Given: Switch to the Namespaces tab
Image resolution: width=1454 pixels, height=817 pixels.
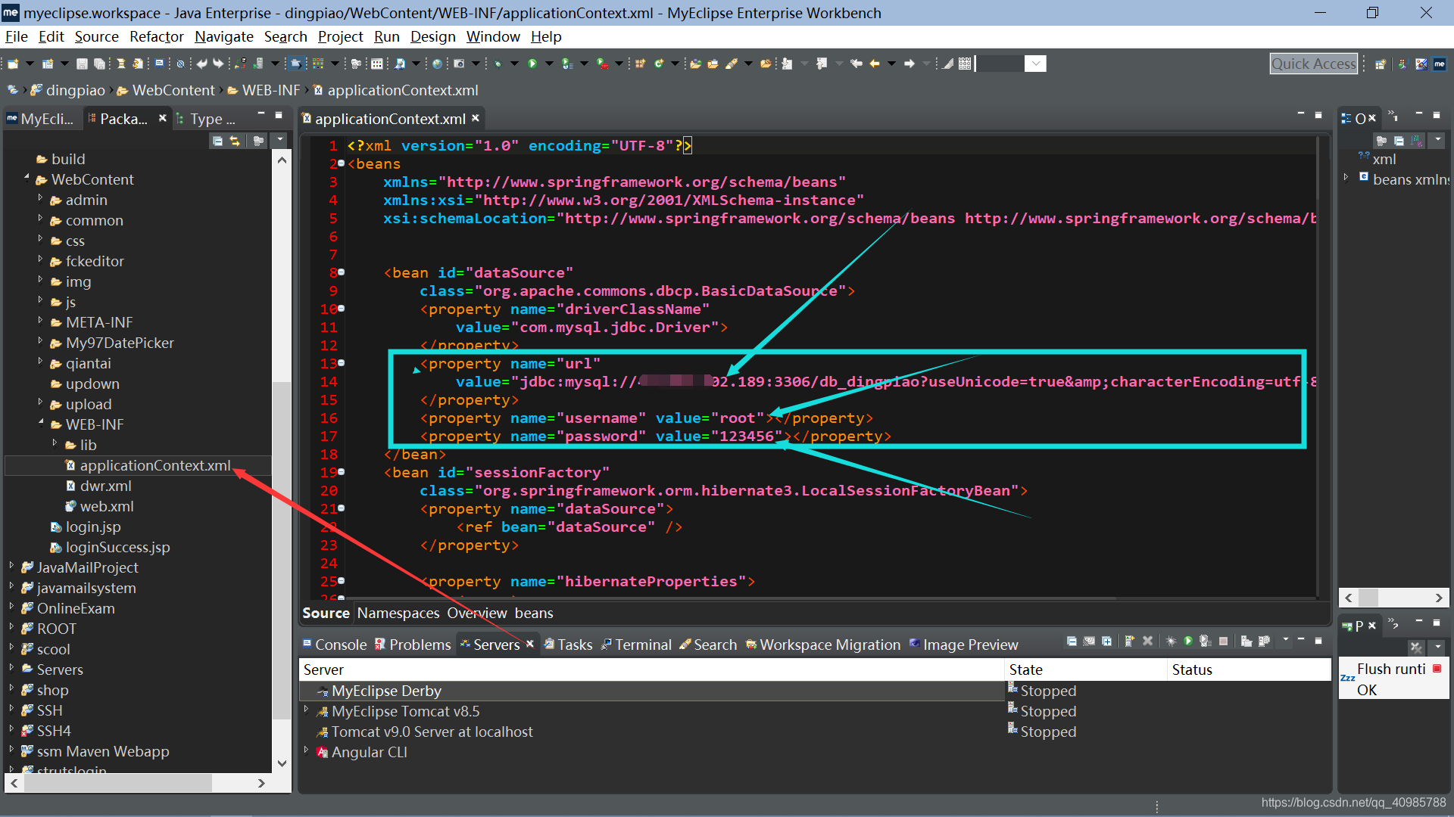Looking at the screenshot, I should pos(398,611).
